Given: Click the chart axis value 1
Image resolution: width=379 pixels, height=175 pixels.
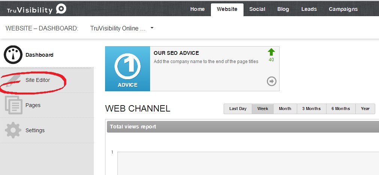Looking at the screenshot, I should tap(112, 152).
